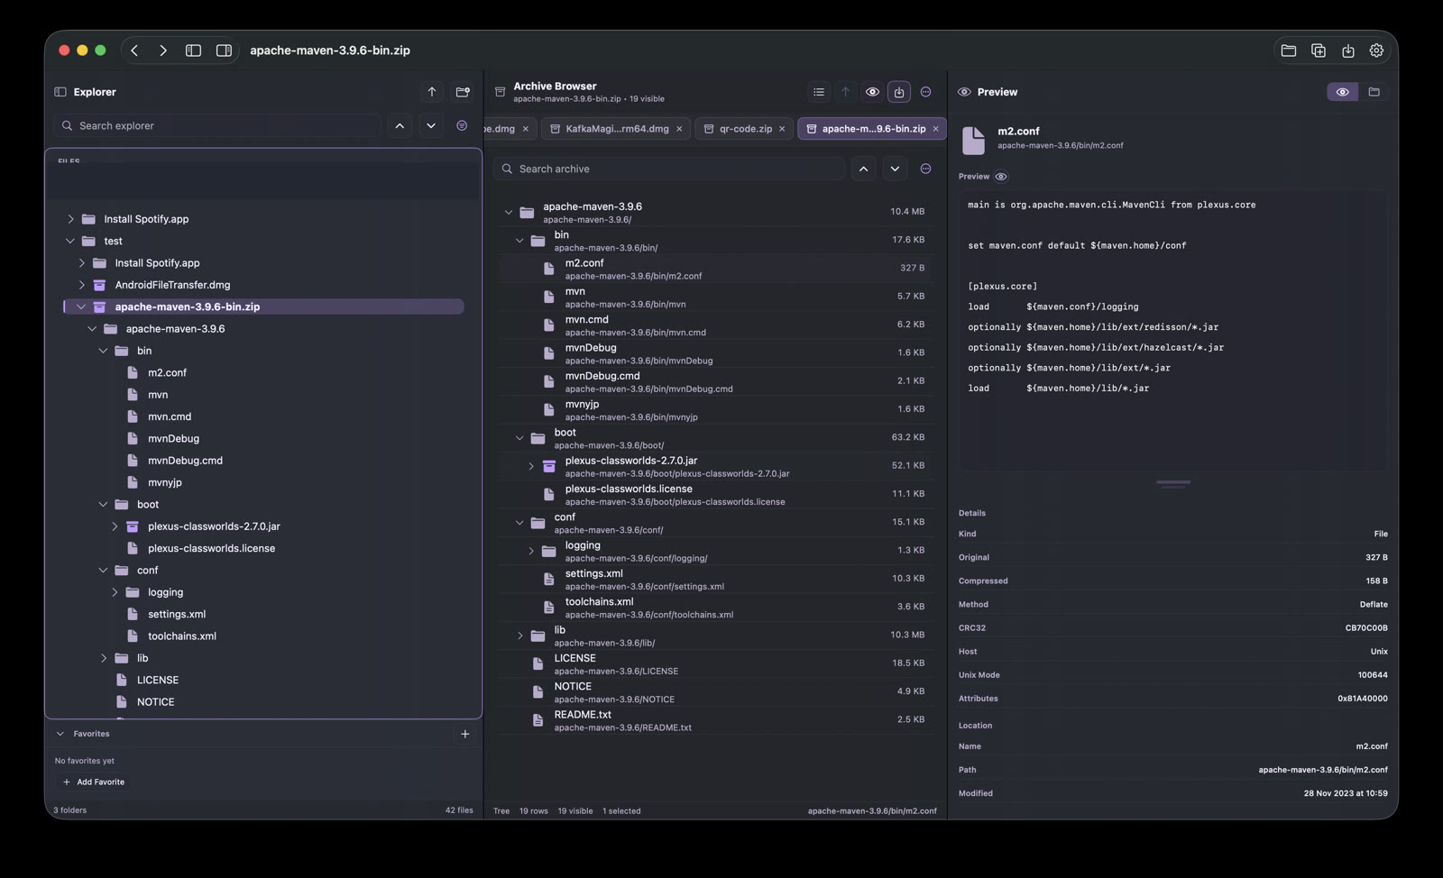Click the add folder icon in the Explorer header
This screenshot has width=1443, height=878.
463,92
